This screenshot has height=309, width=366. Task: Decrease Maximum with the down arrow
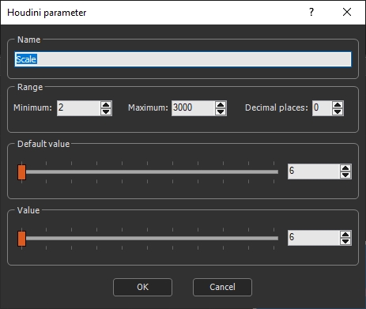pos(221,111)
